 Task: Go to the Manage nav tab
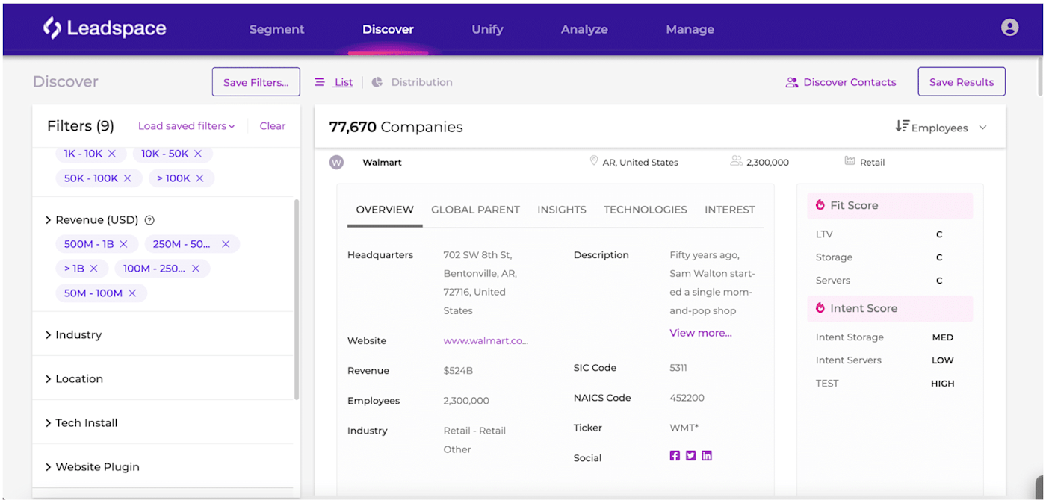click(690, 29)
